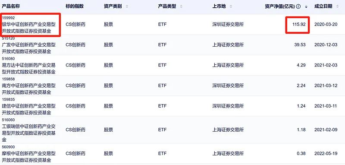Viewport: 345px width, 165px height.
Task: Open fund 159992 银华中证创新药
Action: [29, 25]
